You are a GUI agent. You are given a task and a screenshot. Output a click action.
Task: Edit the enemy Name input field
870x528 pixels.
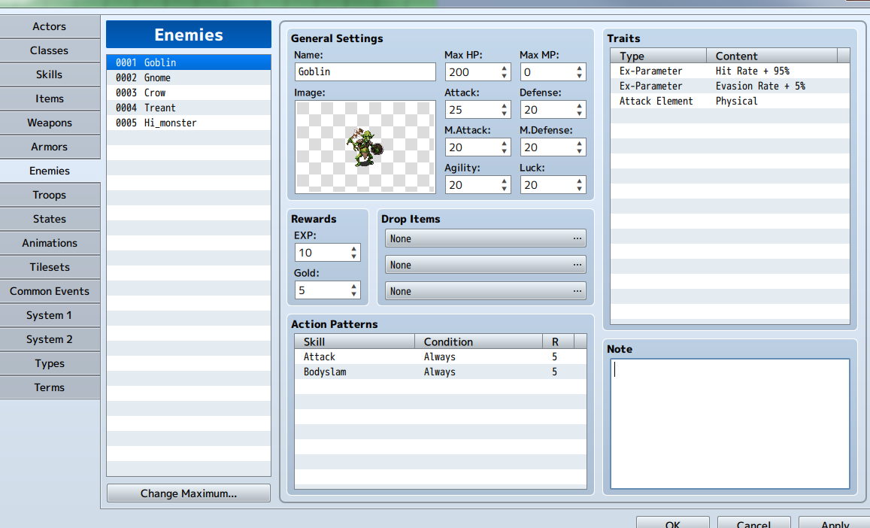coord(365,71)
